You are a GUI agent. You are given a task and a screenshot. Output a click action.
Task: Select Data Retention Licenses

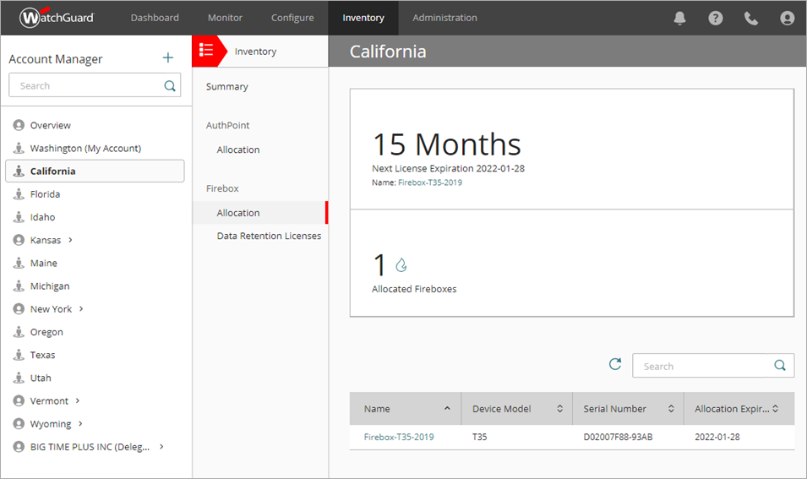[269, 236]
